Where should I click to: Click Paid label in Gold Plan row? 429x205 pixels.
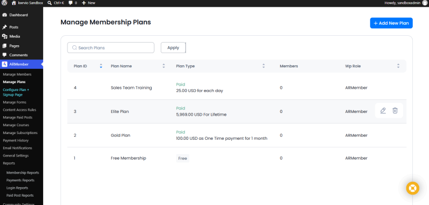pyautogui.click(x=181, y=132)
